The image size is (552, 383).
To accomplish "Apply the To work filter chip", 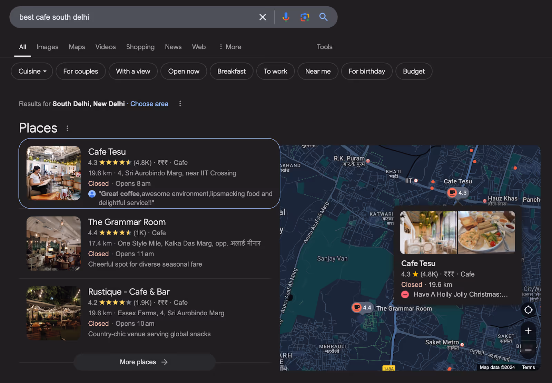I will pyautogui.click(x=275, y=71).
